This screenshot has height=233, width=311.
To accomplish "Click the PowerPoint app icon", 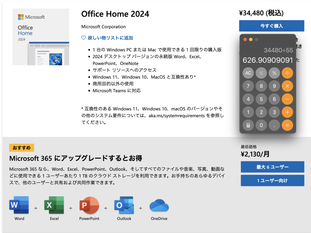I will [89, 205].
